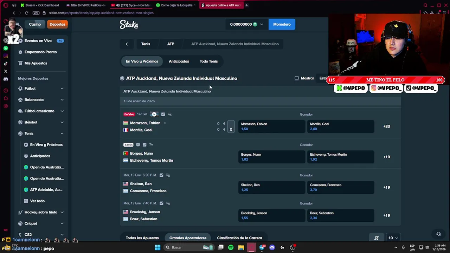Open +33 more markets for Marozsan match

pos(387,126)
